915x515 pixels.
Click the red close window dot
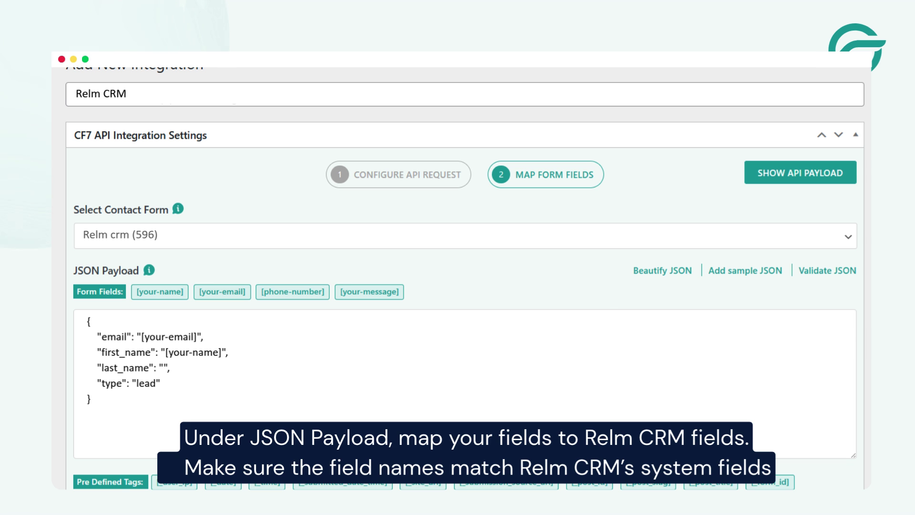61,59
